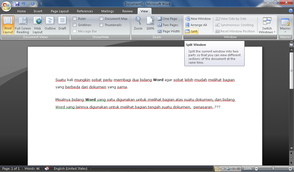The height and width of the screenshot is (172, 294).
Task: Toggle the ruler icon above scrollbar
Action: (x=291, y=45)
